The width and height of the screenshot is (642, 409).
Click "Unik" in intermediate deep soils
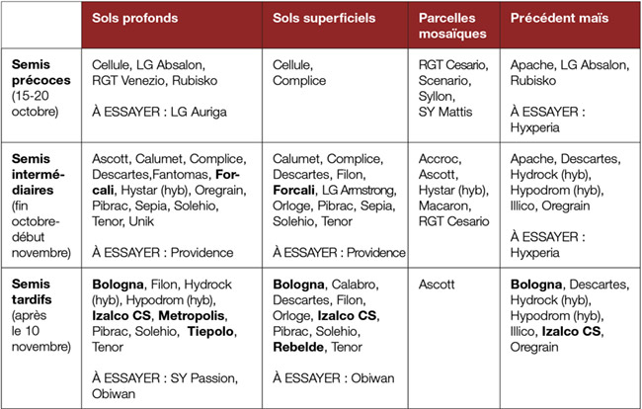pos(141,221)
